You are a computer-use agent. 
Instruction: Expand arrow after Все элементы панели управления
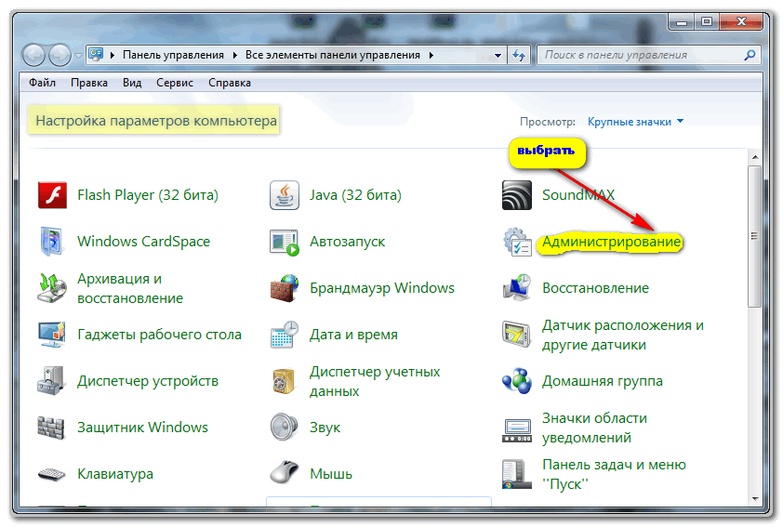coord(431,55)
